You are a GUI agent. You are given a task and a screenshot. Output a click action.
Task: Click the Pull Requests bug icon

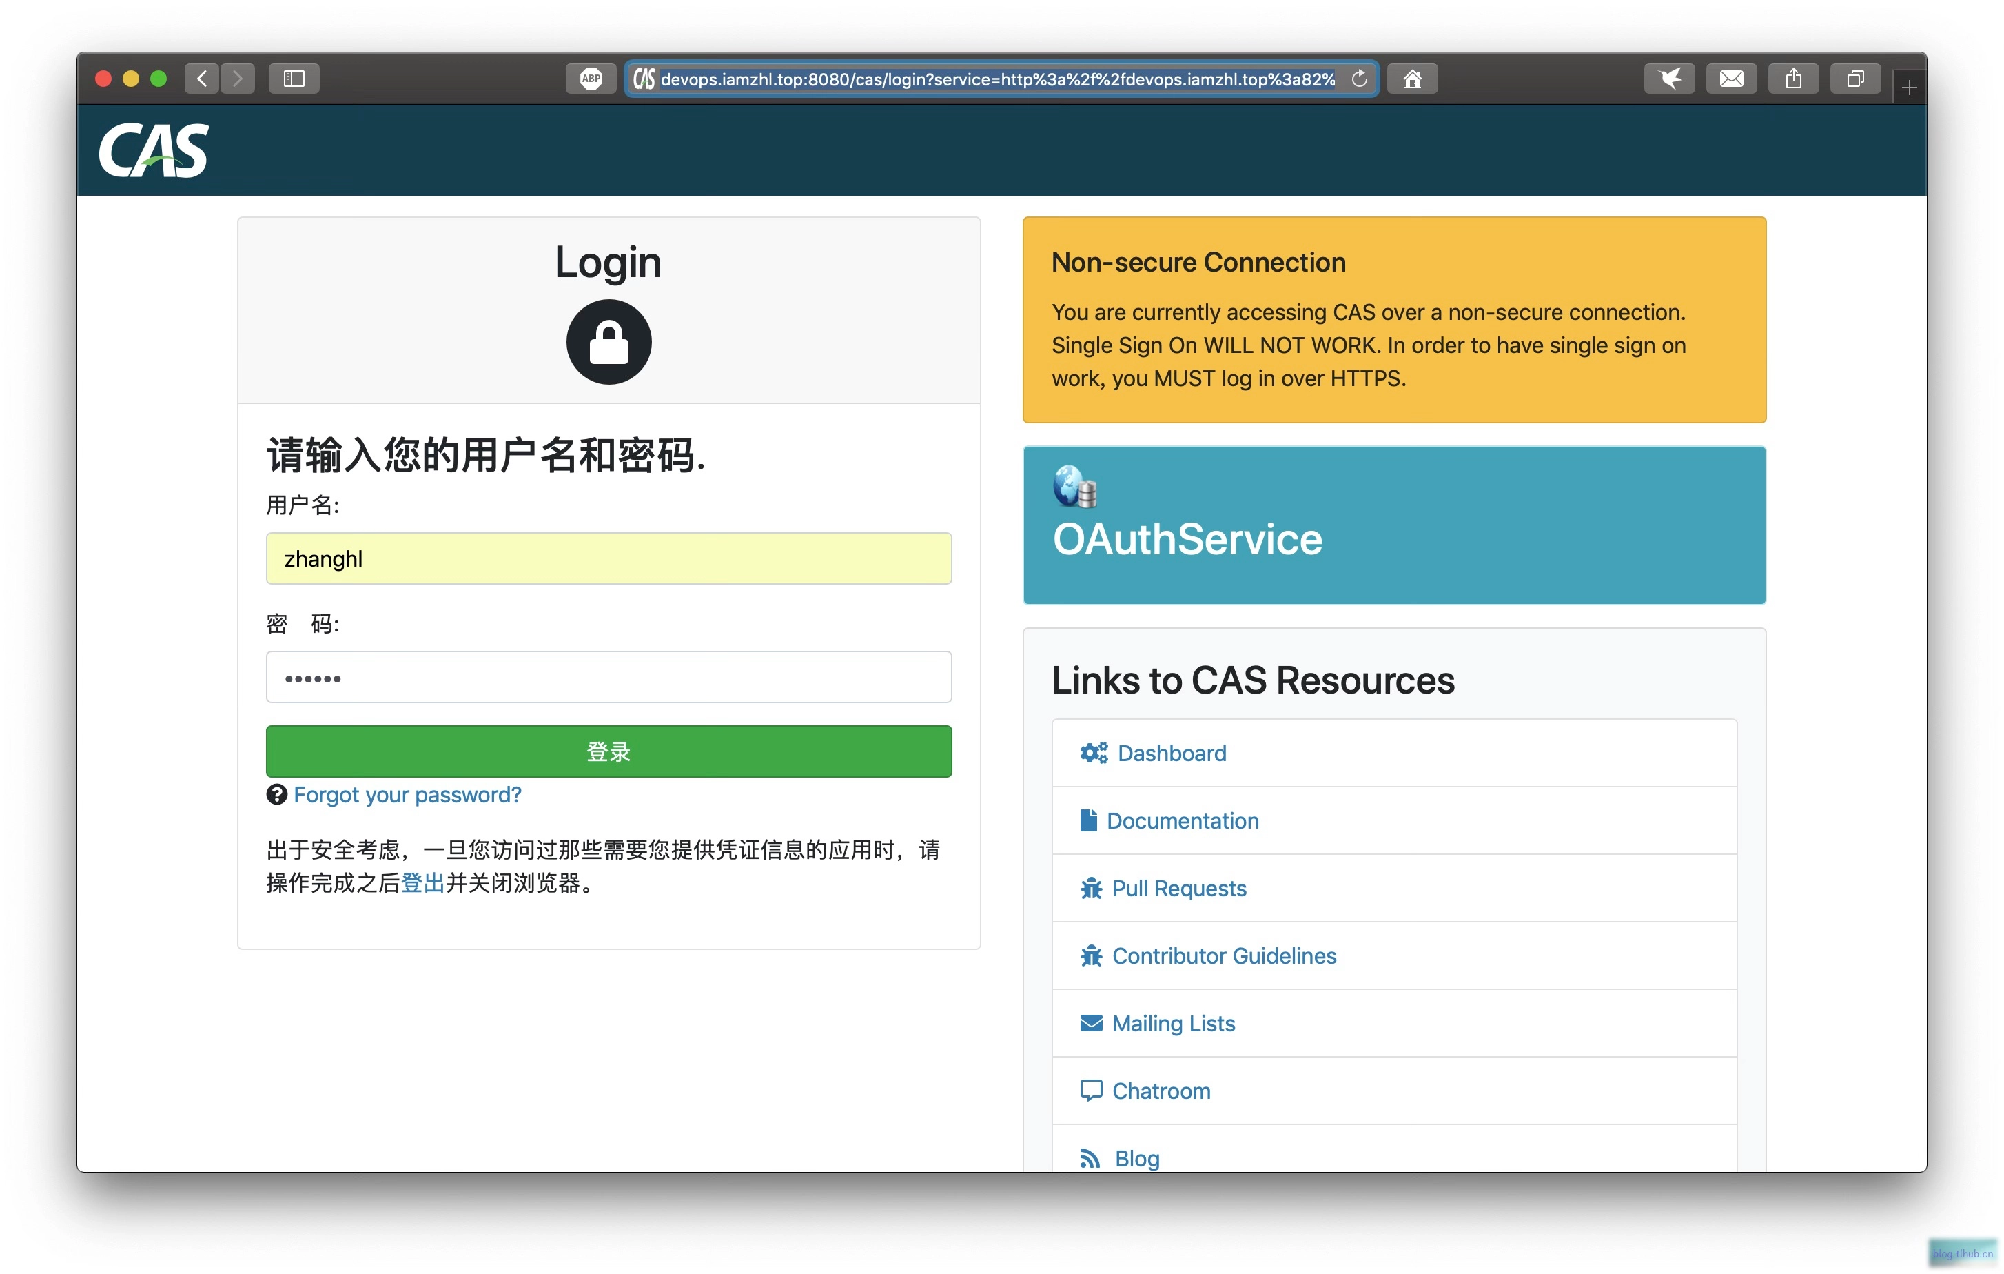point(1091,888)
